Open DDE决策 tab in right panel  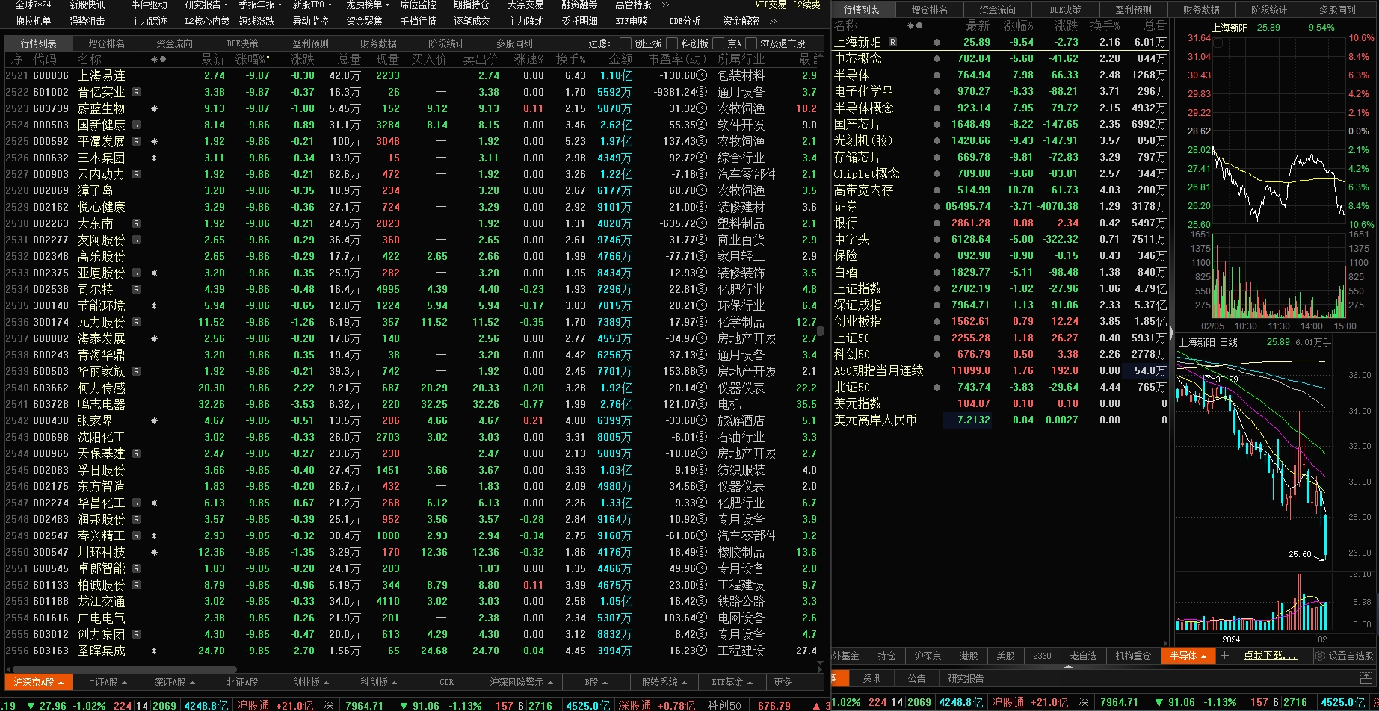[1065, 10]
